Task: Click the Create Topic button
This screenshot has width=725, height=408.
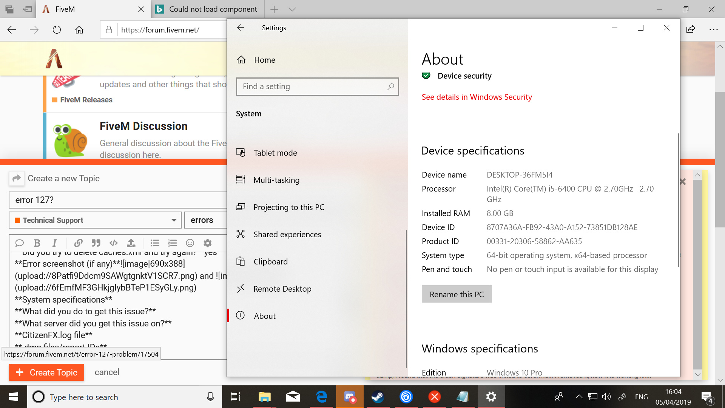Action: [x=46, y=372]
